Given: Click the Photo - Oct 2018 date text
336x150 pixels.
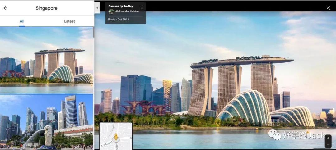Looking at the screenshot, I should pos(119,20).
